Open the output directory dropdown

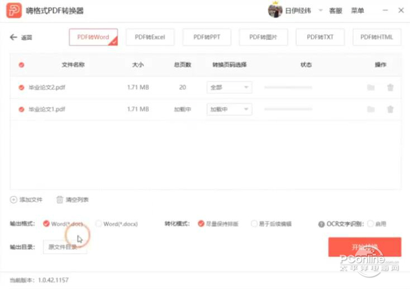click(65, 247)
